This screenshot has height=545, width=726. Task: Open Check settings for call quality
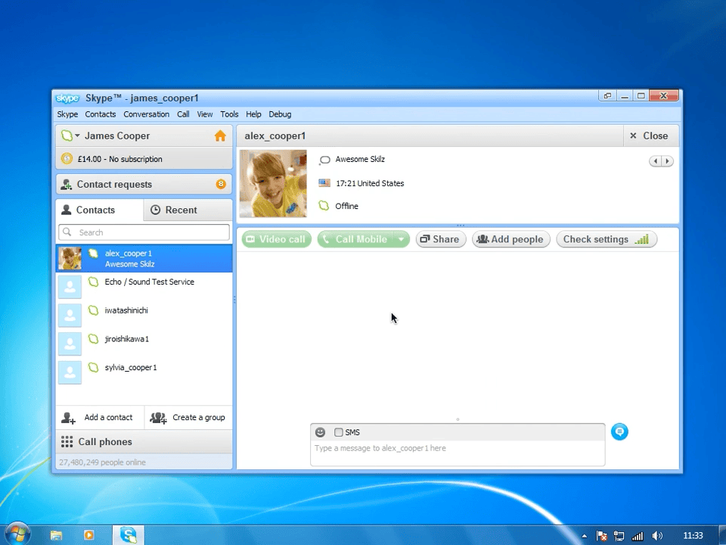tap(606, 239)
